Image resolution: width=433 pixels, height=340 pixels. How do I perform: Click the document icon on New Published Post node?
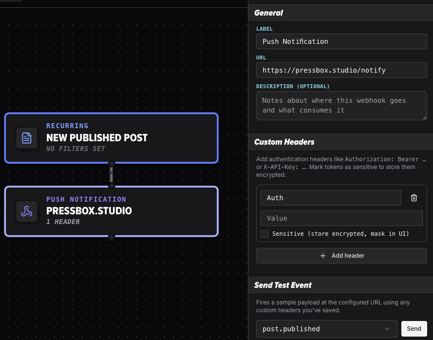click(x=27, y=138)
